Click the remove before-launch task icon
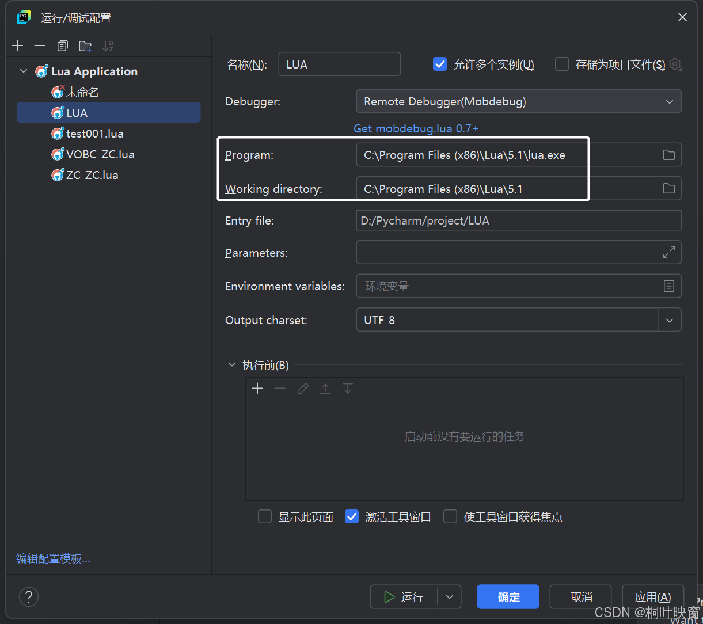 pyautogui.click(x=280, y=389)
